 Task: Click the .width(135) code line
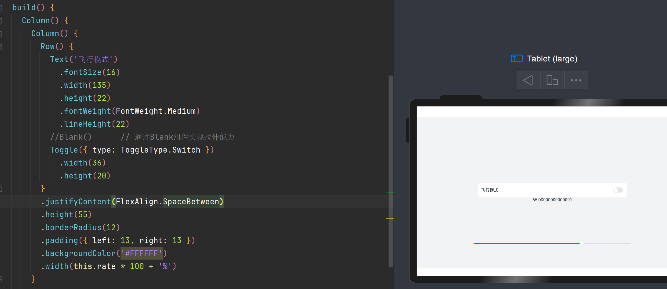pyautogui.click(x=85, y=85)
